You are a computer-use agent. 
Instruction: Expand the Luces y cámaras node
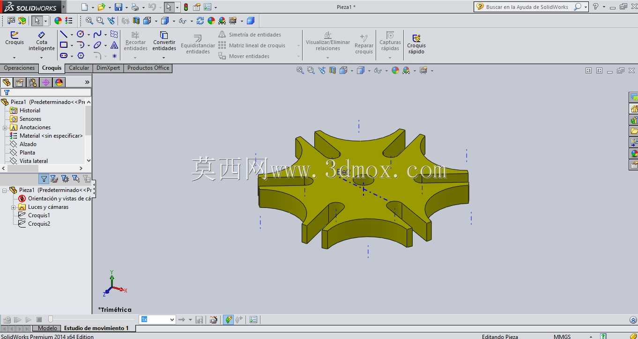14,207
